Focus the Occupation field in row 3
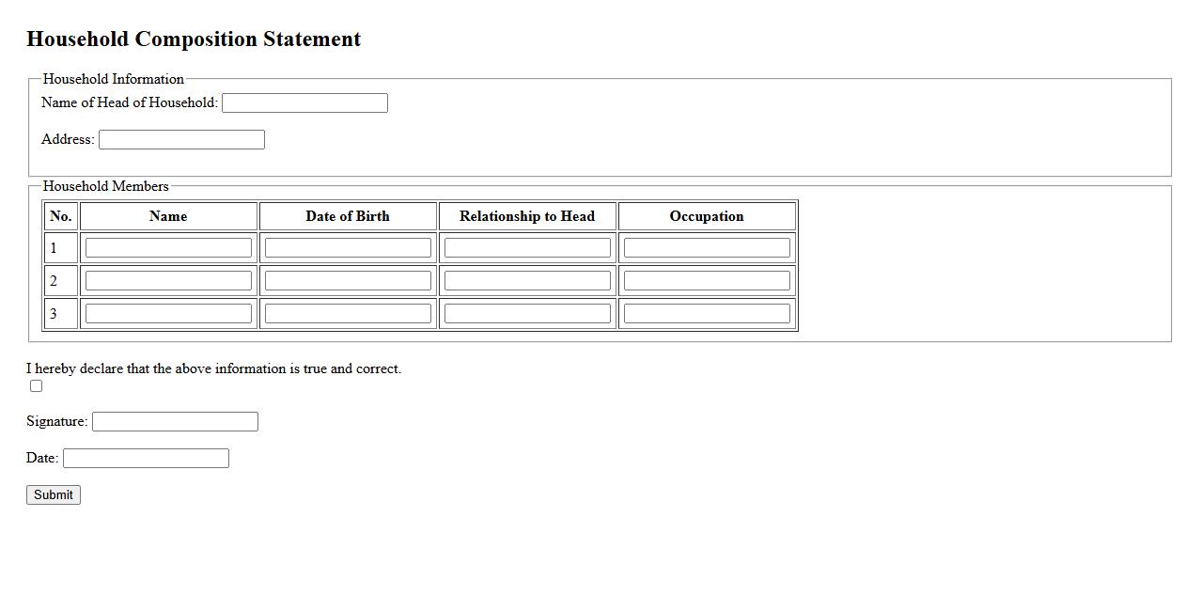This screenshot has height=611, width=1201. pyautogui.click(x=707, y=314)
